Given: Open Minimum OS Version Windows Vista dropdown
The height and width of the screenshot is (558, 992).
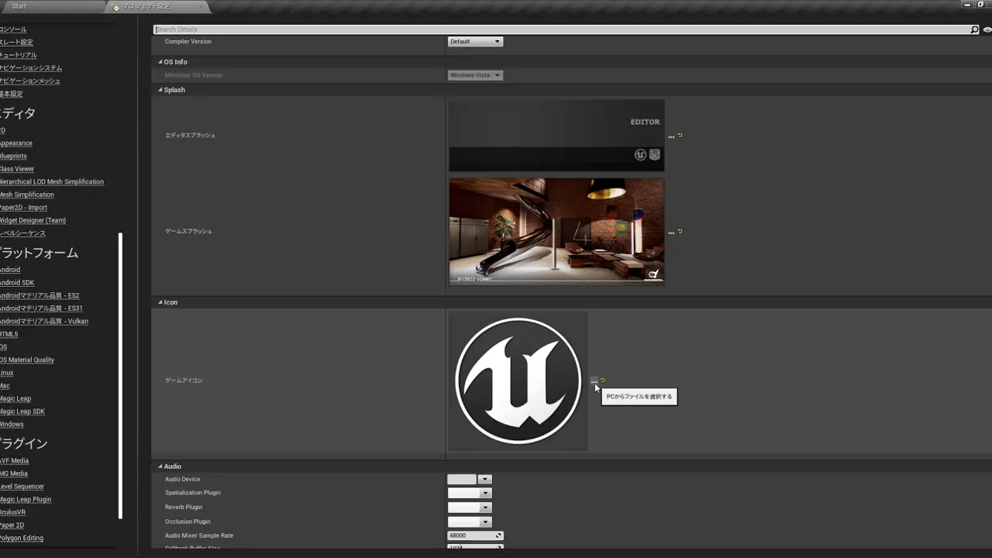Looking at the screenshot, I should pos(475,75).
